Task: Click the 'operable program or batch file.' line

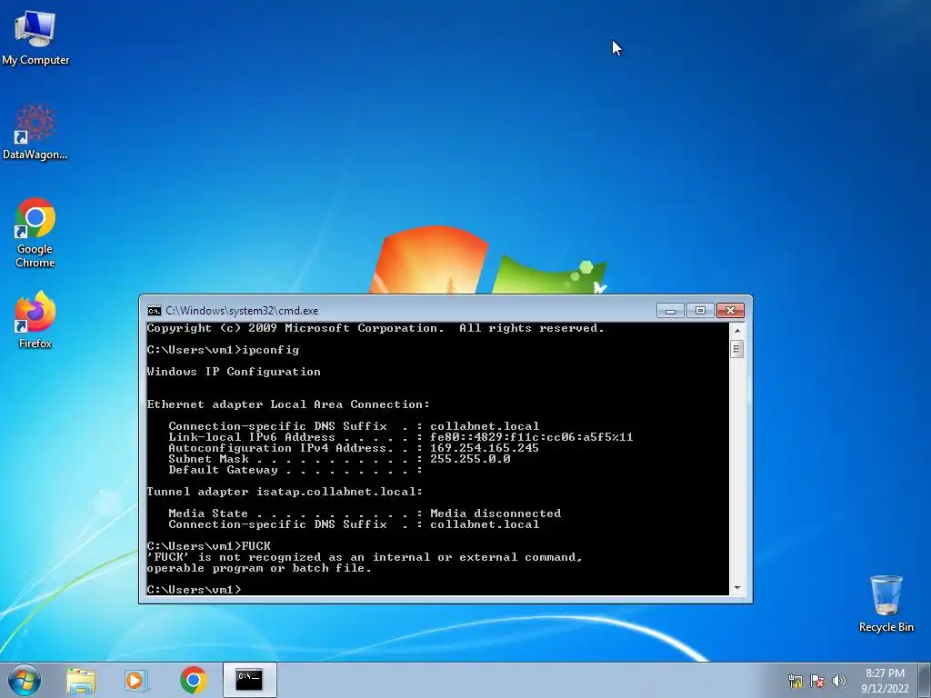Action: [259, 568]
